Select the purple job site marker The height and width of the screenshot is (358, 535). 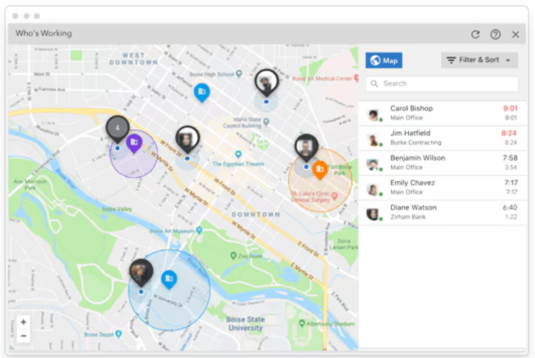(134, 142)
